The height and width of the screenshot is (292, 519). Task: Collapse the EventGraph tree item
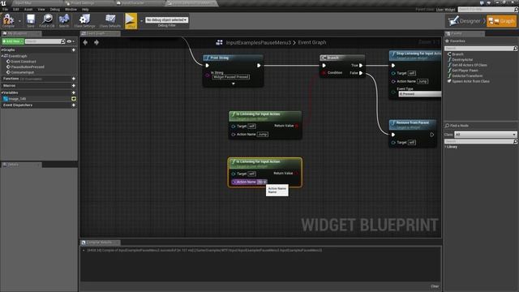click(x=2, y=56)
